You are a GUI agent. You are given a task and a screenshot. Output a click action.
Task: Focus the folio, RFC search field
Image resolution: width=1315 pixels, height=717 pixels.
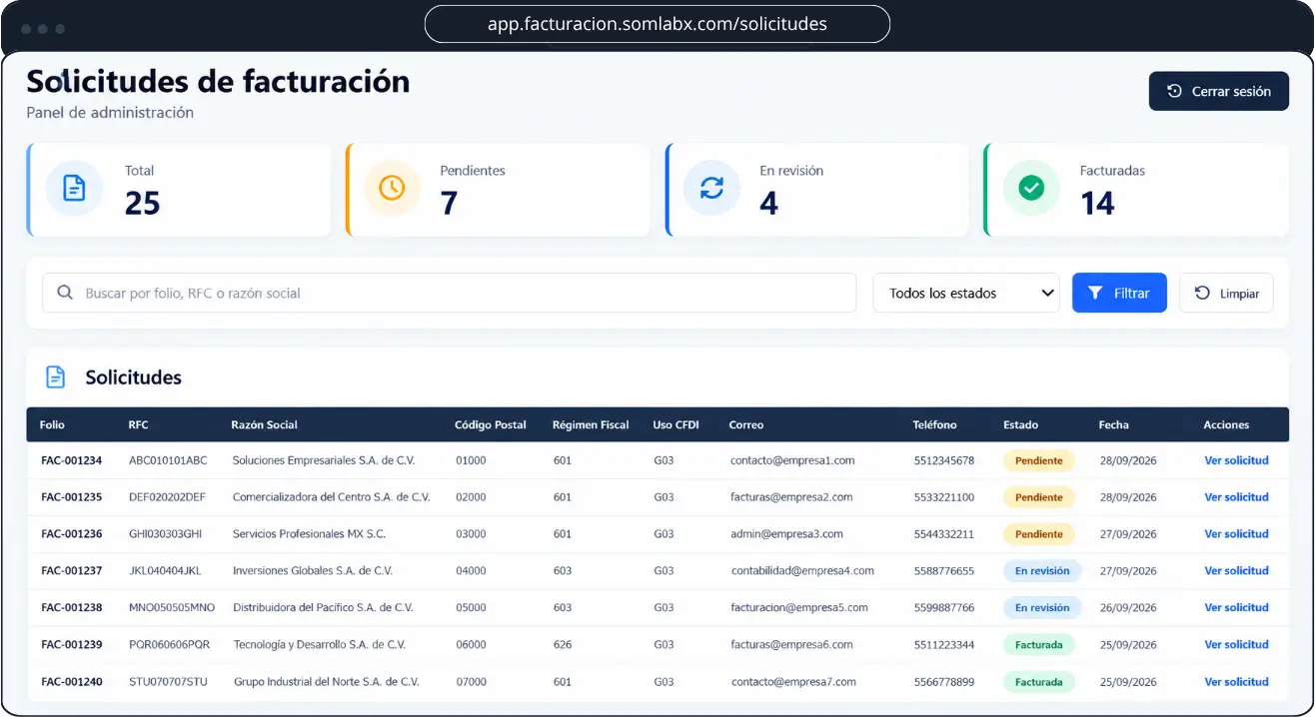(450, 293)
